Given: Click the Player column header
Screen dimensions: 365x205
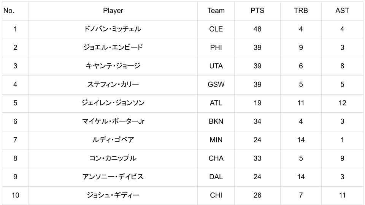Looking at the screenshot, I should coord(113,11).
